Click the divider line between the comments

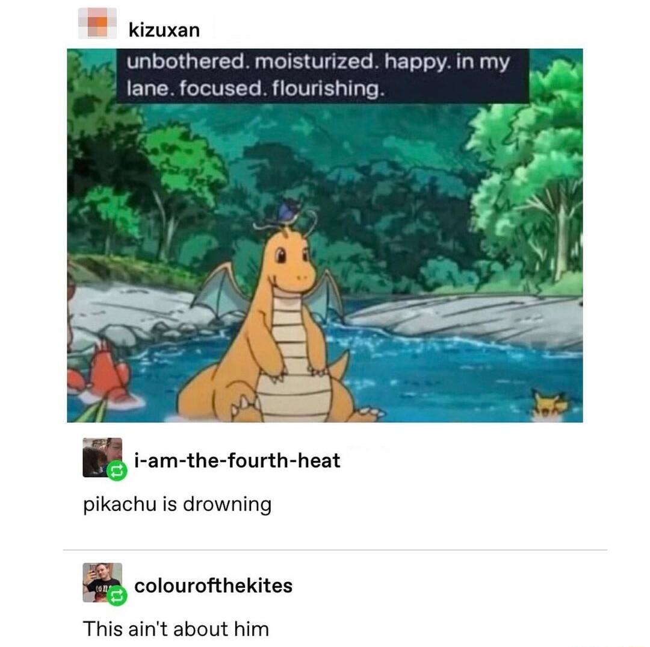tap(335, 550)
